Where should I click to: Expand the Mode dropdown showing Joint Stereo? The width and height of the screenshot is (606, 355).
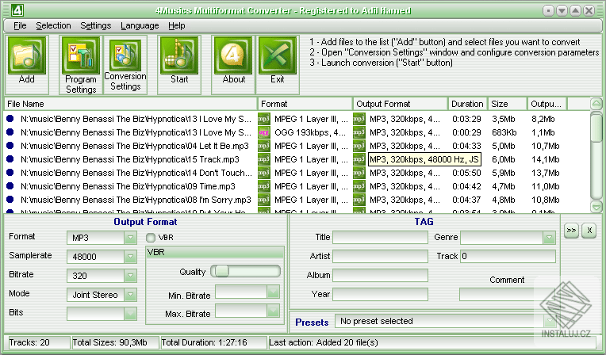point(131,295)
